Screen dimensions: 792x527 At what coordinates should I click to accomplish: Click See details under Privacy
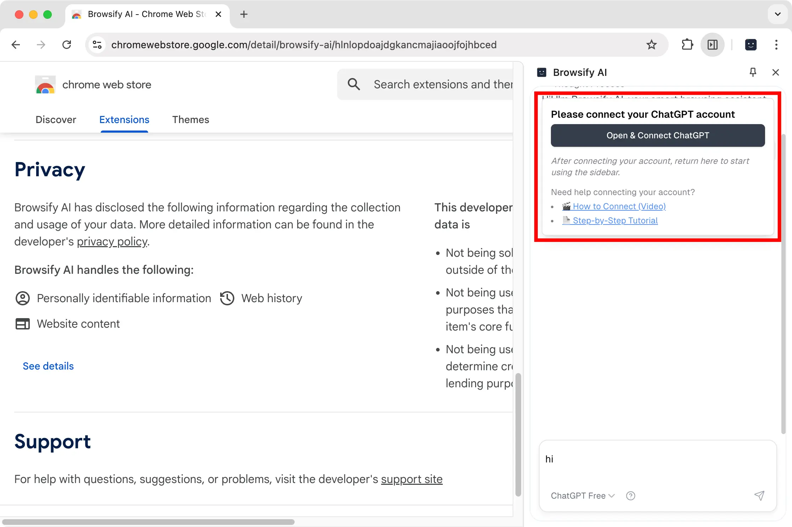tap(48, 366)
